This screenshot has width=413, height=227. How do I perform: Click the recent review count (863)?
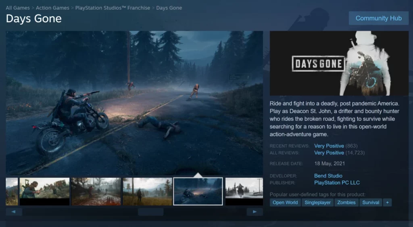coord(351,146)
